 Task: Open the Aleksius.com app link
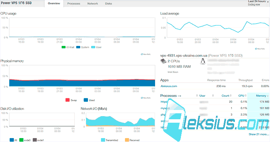click(169, 86)
